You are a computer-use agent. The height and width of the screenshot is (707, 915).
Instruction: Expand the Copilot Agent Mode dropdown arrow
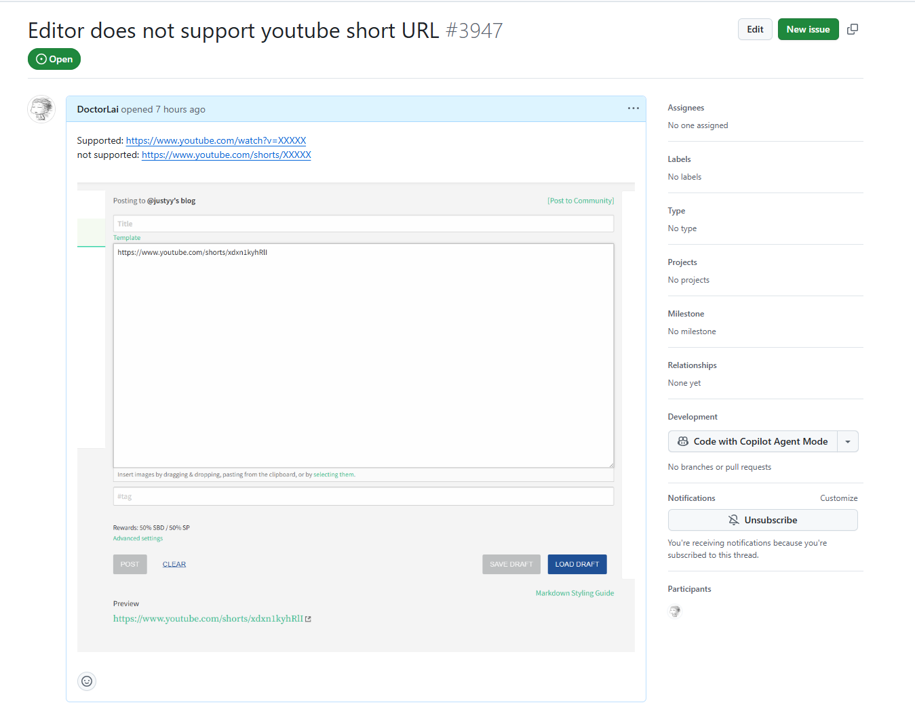(848, 441)
